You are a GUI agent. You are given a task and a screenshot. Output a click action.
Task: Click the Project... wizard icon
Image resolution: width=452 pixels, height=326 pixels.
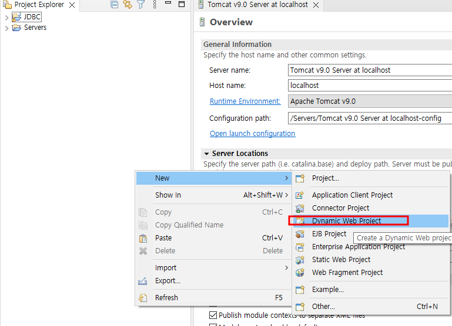300,178
